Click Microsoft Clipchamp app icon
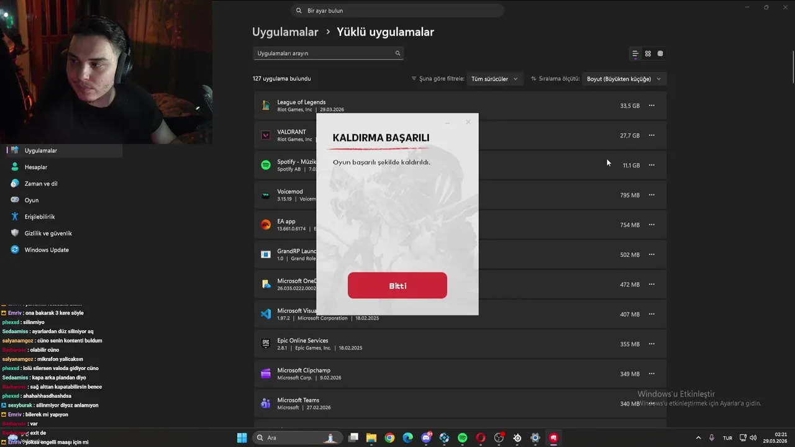The image size is (795, 447). coord(266,374)
